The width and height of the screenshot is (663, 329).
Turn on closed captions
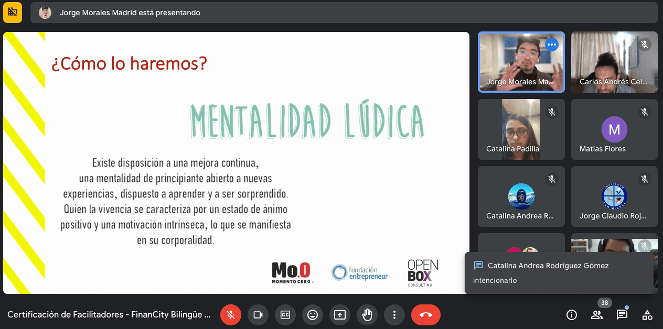(x=285, y=315)
